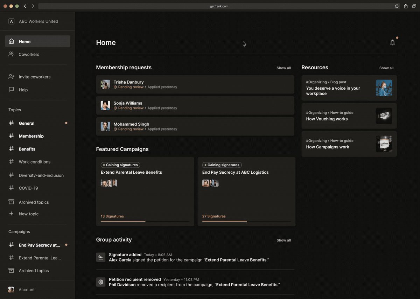Click signer avatars on Extend Parental Leave card
Image resolution: width=420 pixels, height=299 pixels.
click(109, 183)
